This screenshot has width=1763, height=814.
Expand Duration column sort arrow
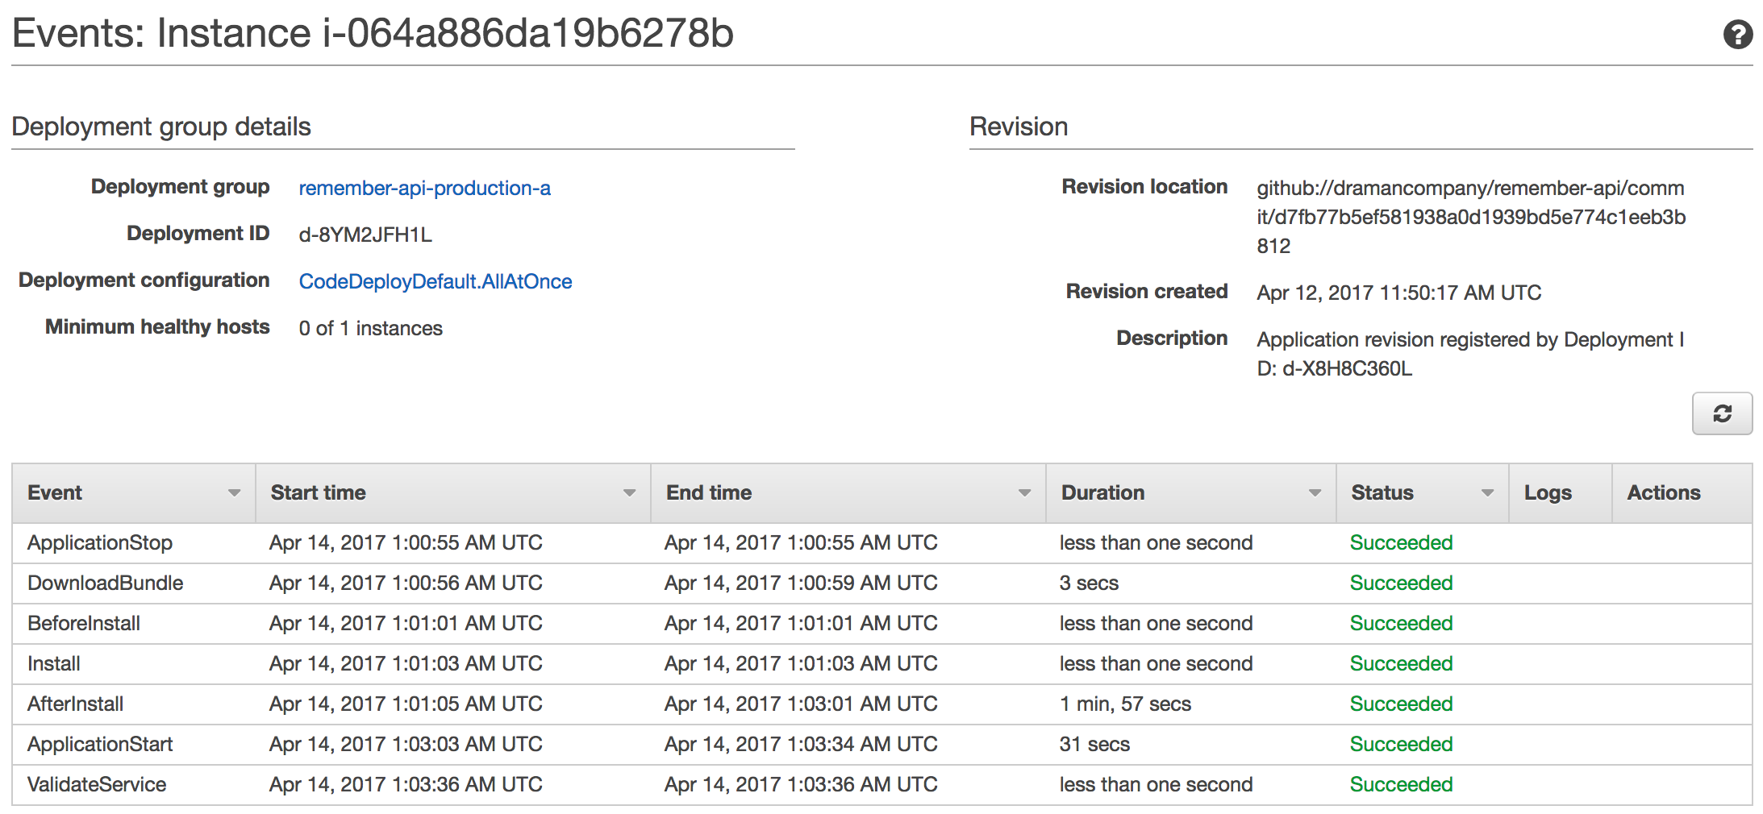[1315, 493]
